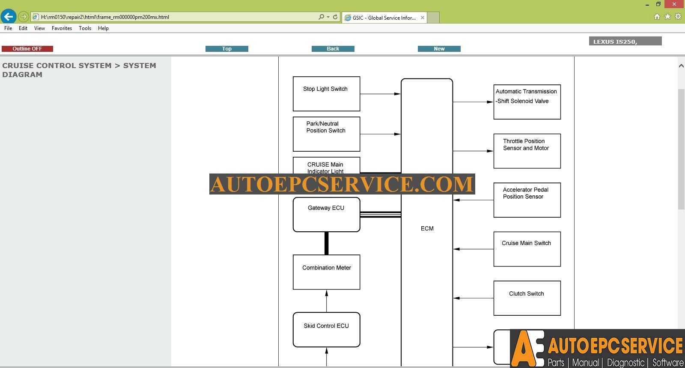The height and width of the screenshot is (368, 685).
Task: Restore down the browser window
Action: (x=658, y=4)
